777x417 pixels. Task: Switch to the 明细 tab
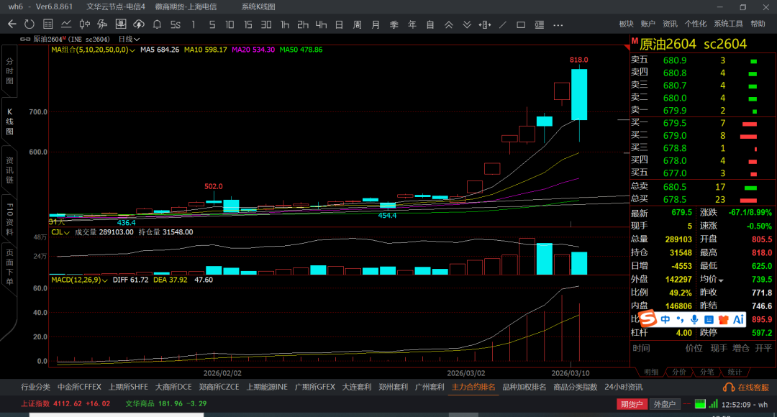pyautogui.click(x=650, y=372)
